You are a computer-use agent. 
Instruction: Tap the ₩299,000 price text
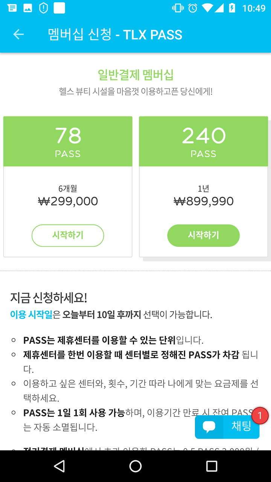[x=68, y=201]
